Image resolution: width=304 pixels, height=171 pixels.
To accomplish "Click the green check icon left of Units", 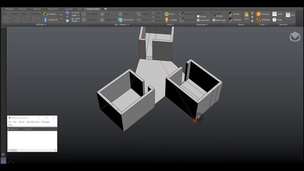I will point(67,17).
